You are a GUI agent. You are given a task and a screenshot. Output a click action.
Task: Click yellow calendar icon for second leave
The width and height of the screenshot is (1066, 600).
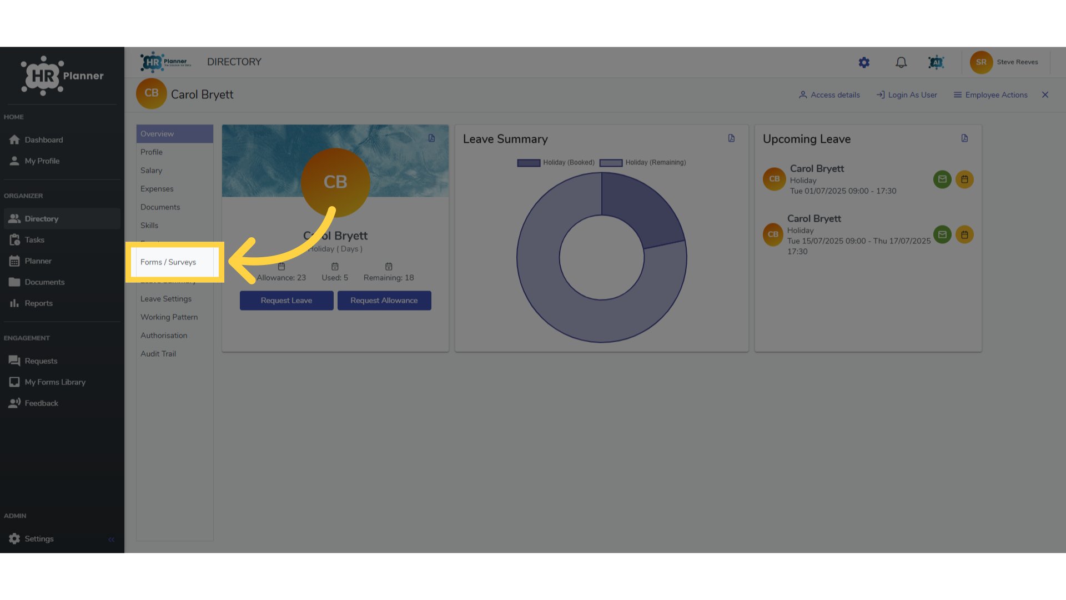[x=964, y=234]
